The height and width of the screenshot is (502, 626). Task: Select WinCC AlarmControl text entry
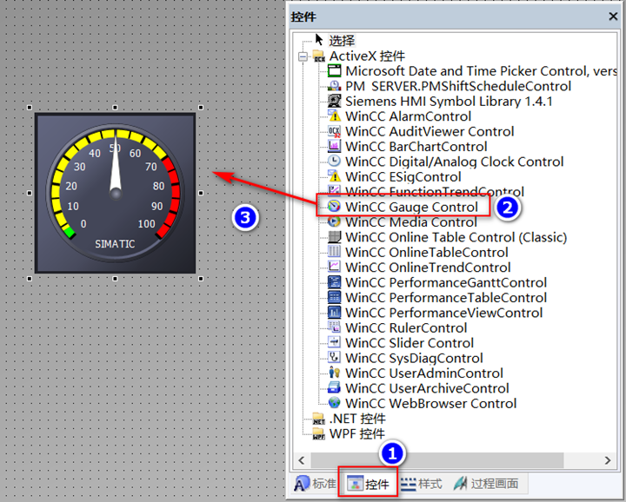[x=409, y=116]
